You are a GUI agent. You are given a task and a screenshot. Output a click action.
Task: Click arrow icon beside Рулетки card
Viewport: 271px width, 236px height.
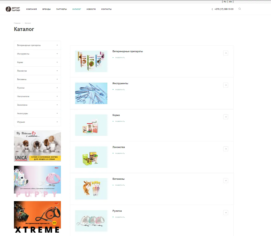(x=226, y=213)
